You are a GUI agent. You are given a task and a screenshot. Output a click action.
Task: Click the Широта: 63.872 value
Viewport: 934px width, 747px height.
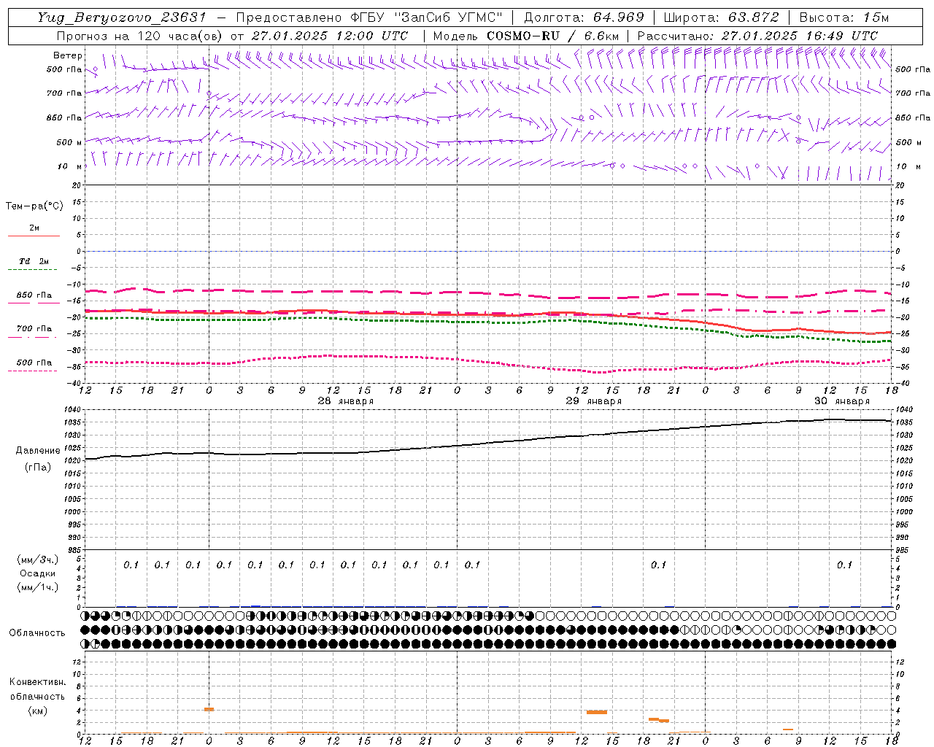pyautogui.click(x=722, y=17)
